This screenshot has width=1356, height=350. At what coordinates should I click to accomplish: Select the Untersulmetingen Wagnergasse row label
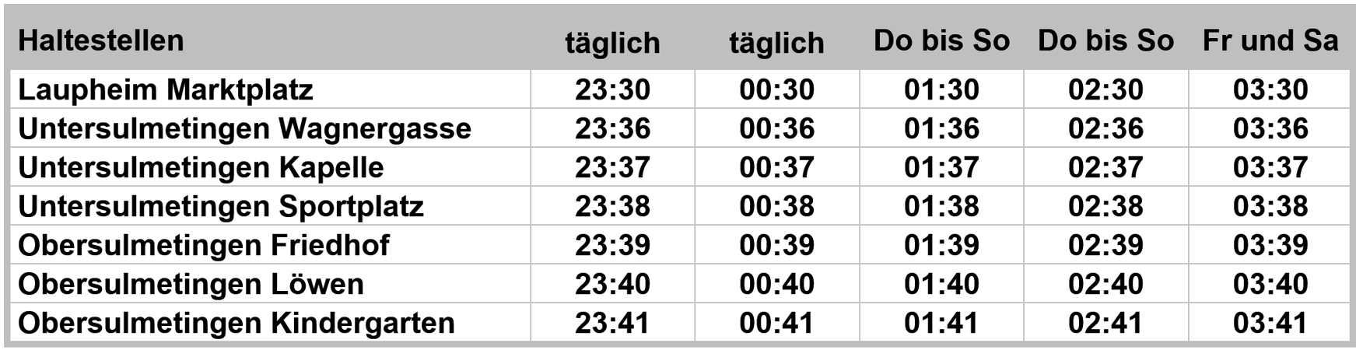tap(244, 128)
